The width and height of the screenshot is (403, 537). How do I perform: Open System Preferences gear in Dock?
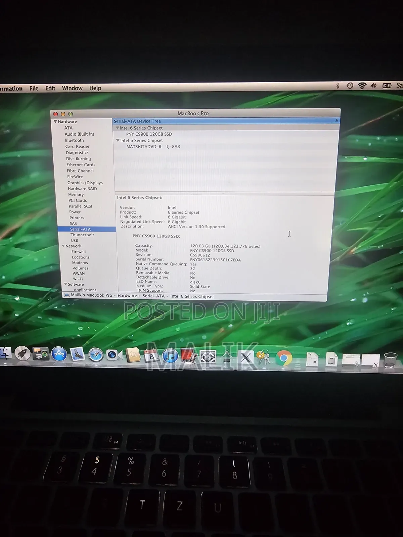coord(208,356)
